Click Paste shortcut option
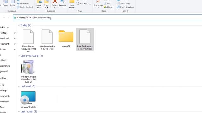This screenshot has width=202, height=113. tap(25, 7)
